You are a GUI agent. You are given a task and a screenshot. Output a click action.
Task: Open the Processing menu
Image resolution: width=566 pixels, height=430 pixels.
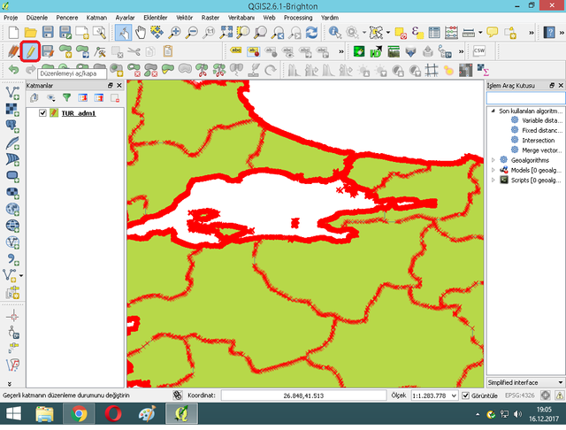click(x=298, y=18)
